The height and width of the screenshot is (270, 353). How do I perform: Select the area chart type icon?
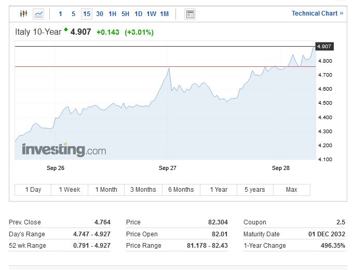coord(39,14)
